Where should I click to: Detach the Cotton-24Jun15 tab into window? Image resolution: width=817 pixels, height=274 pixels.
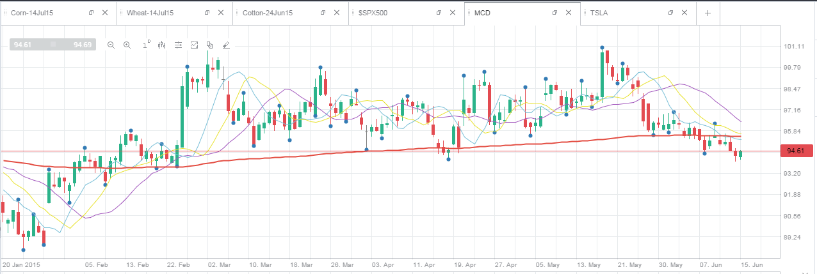pos(323,13)
